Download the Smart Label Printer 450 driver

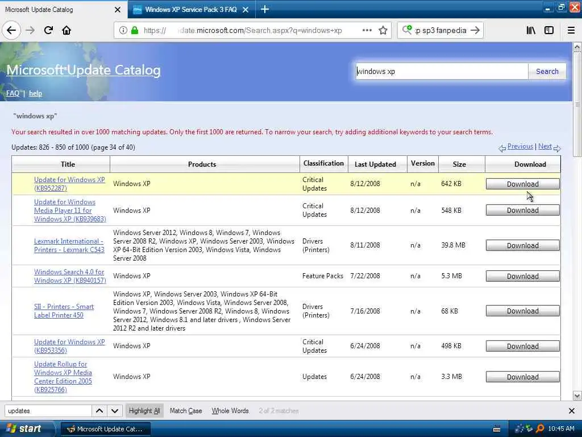pos(523,311)
